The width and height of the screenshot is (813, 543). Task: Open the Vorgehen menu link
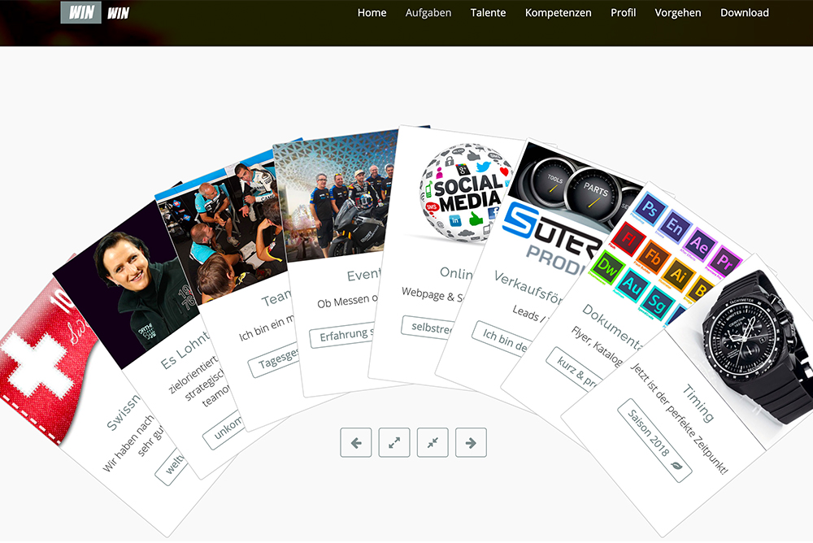(677, 12)
